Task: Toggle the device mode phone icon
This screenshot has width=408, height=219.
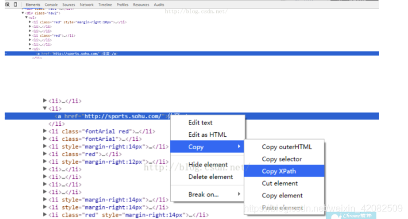Action: click(x=15, y=5)
